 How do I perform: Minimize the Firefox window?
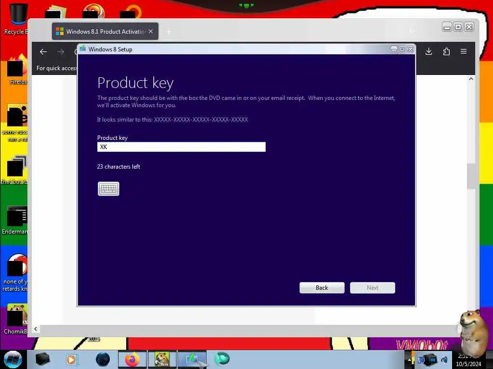pos(447,27)
